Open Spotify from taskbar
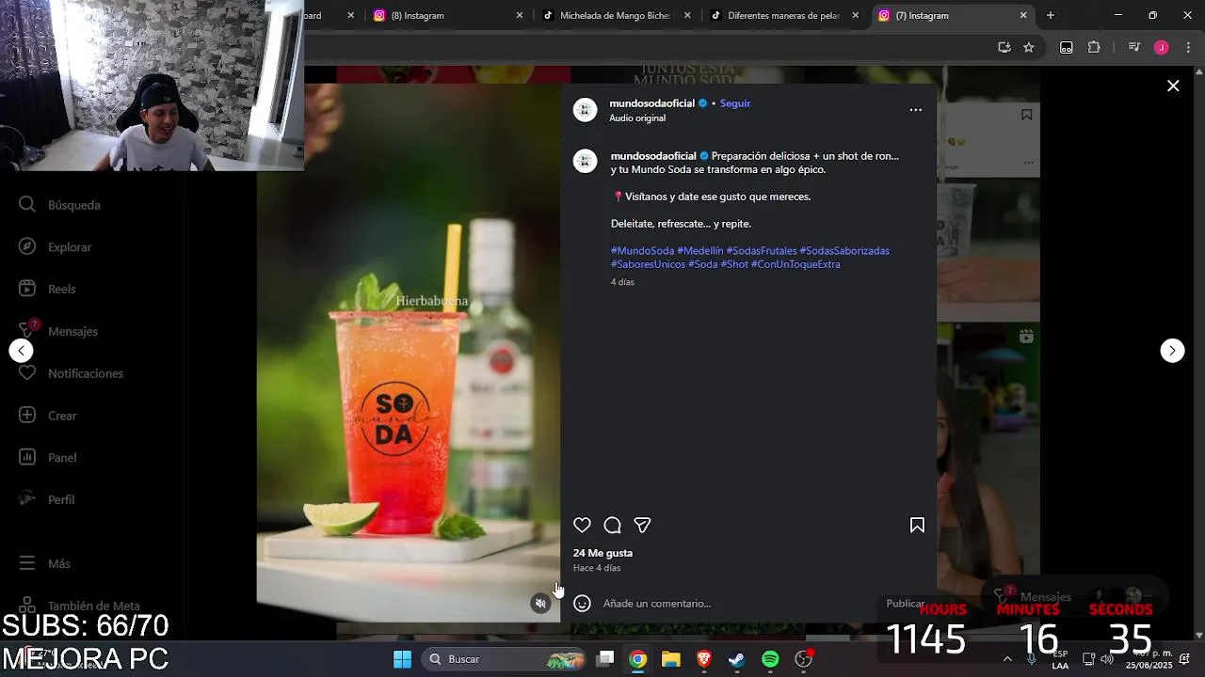The image size is (1205, 677). tap(770, 659)
